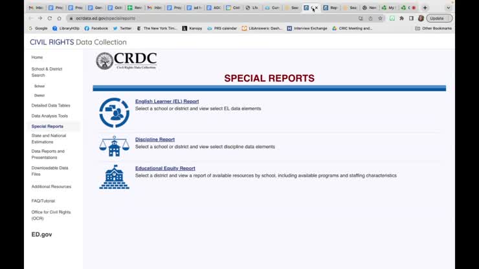Open Additional Resources in sidebar
The width and height of the screenshot is (479, 269).
coord(51,187)
